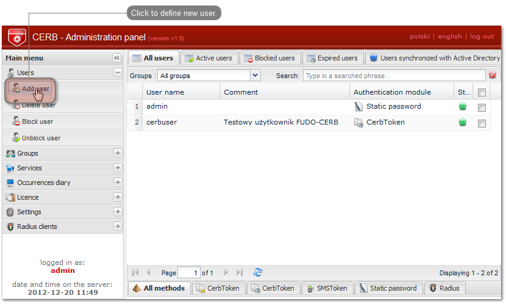Click admin's Static password module icon
This screenshot has width=506, height=304.
(358, 107)
